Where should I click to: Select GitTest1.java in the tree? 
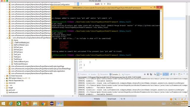click(x=18, y=47)
